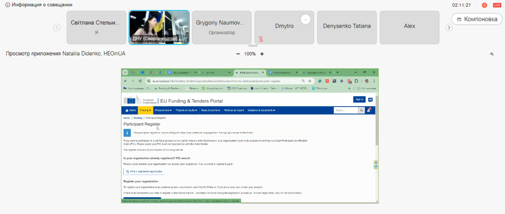Click Find a registered organisation button

(144, 172)
